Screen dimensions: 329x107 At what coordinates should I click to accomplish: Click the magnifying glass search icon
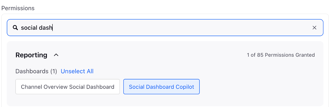15,28
